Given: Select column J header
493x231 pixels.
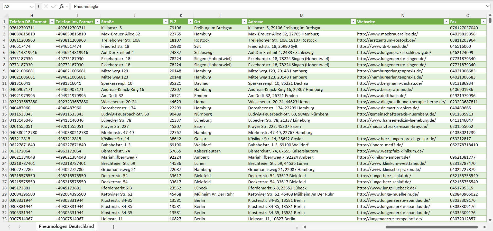Looking at the screenshot, I should [x=134, y=15].
